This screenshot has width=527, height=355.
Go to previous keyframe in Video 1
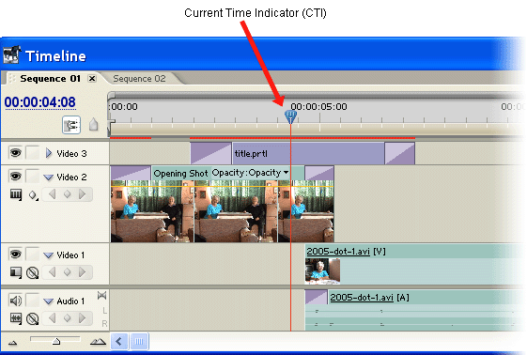click(52, 272)
